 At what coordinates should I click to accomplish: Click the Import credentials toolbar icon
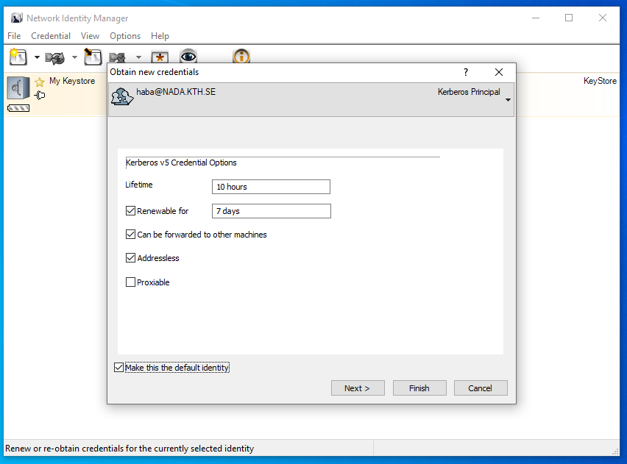point(92,57)
